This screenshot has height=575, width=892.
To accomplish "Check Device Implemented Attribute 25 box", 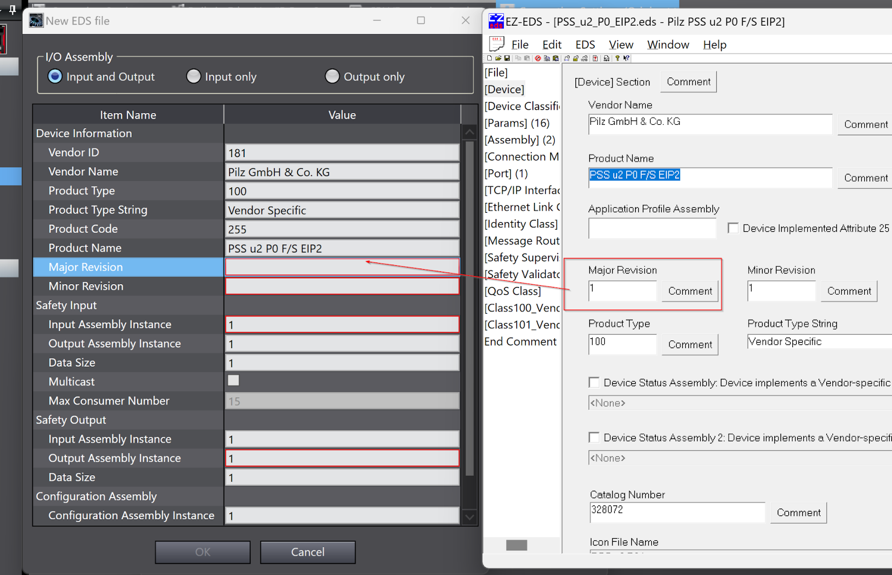I will pyautogui.click(x=733, y=228).
